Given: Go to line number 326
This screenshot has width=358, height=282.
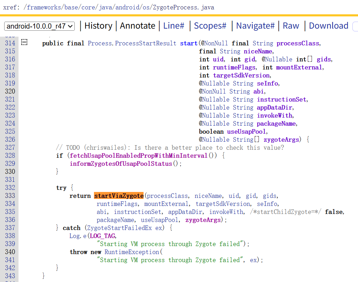Looking at the screenshot, I should [10, 139].
